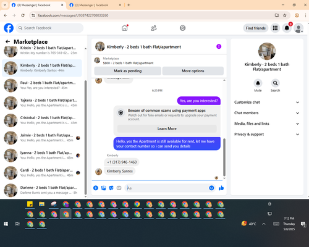This screenshot has height=247, width=309.
Task: Open the Facebook home feed icon
Action: point(125,28)
